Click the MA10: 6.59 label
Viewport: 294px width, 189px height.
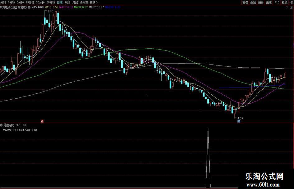point(51,7)
